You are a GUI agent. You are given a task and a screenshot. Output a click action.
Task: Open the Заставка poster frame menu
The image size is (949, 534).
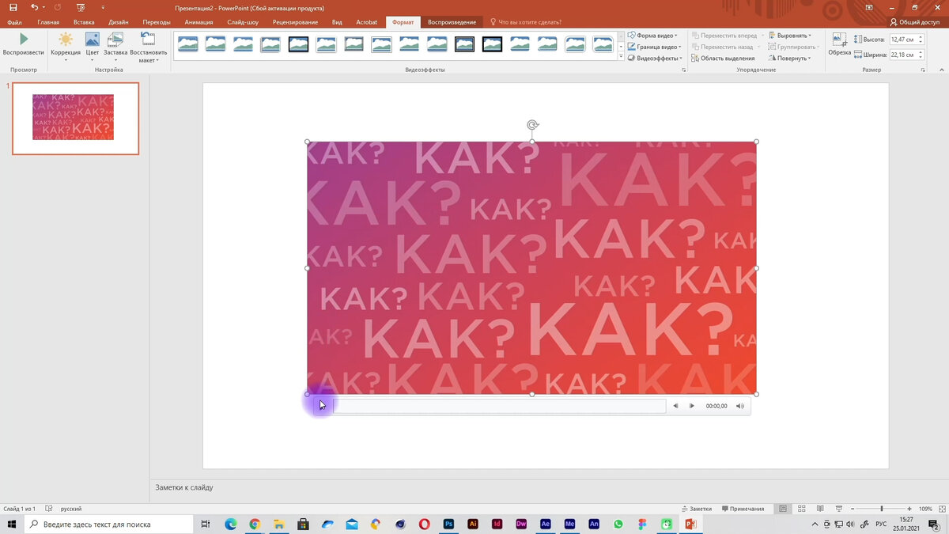click(x=115, y=46)
